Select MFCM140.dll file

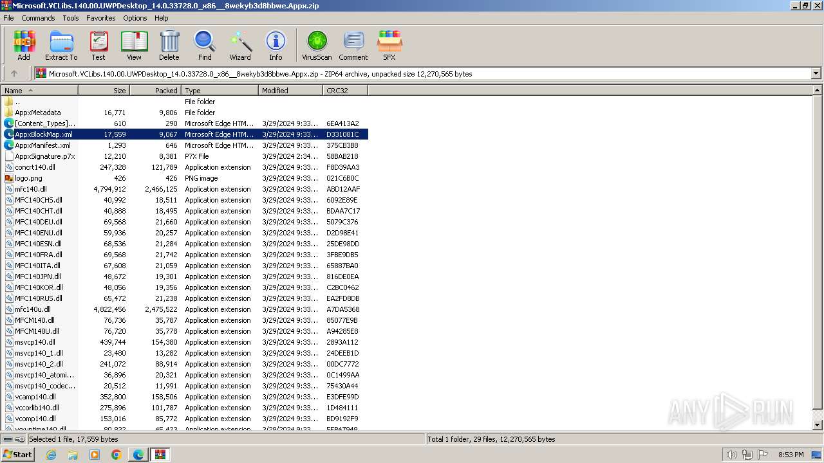coord(185,320)
